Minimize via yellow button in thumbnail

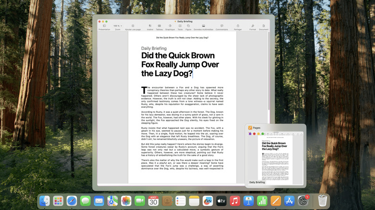[x=258, y=134]
